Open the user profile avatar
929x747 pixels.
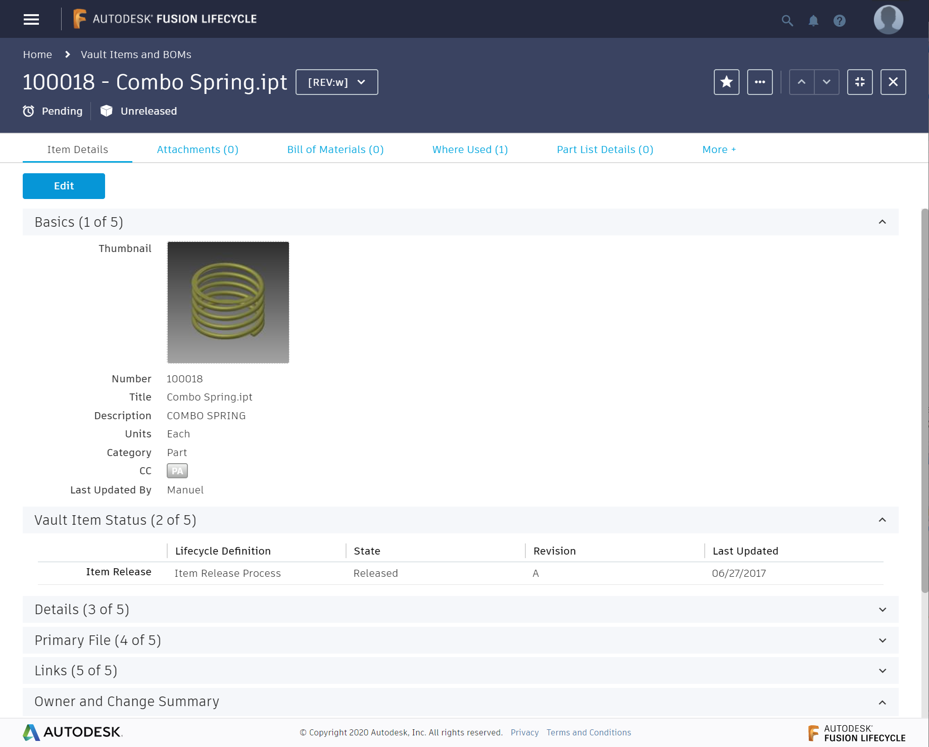coord(888,20)
